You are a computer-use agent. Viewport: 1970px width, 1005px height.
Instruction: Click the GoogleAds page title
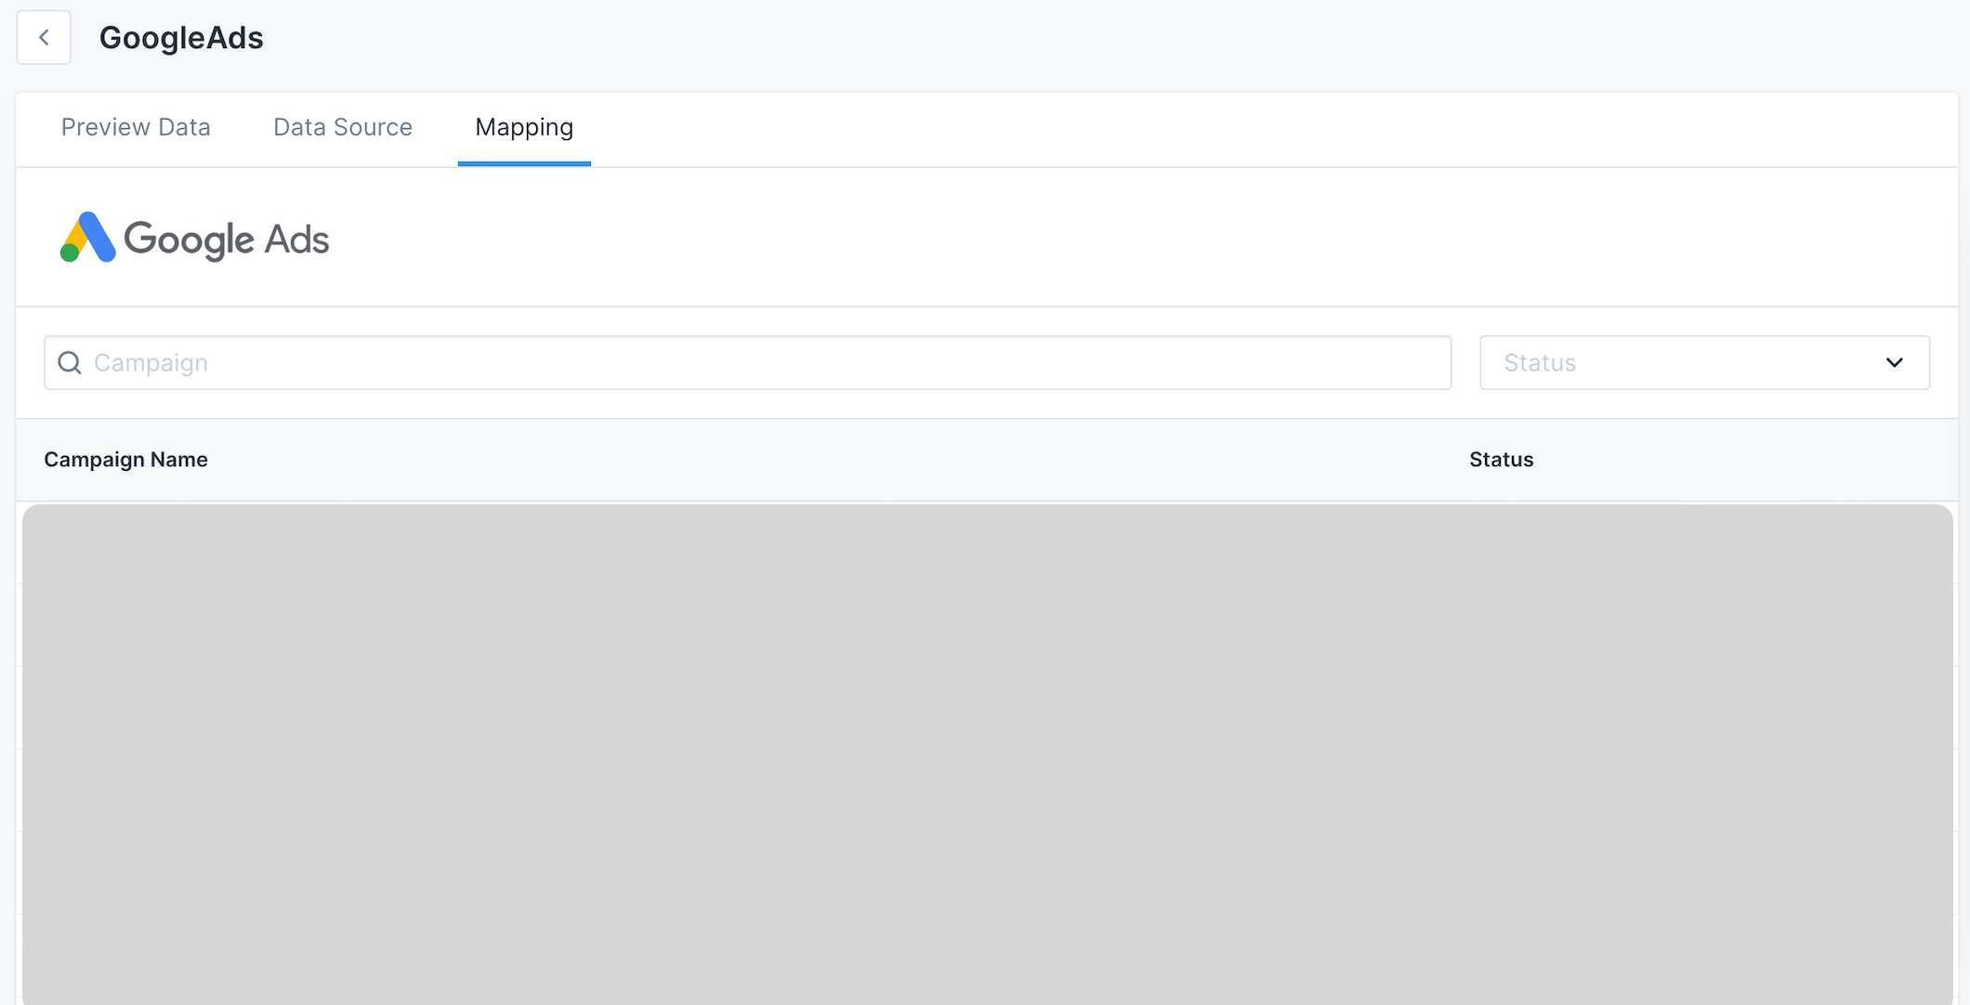pyautogui.click(x=181, y=38)
